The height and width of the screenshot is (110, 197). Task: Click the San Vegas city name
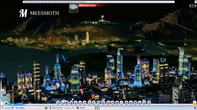click(20, 108)
